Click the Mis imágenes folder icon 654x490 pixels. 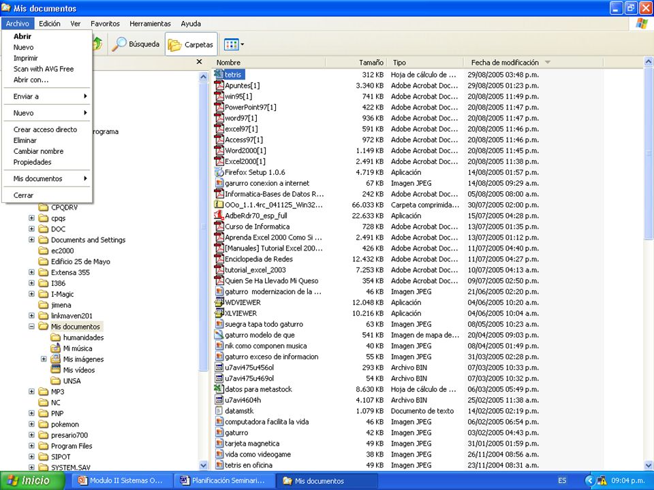coord(55,359)
